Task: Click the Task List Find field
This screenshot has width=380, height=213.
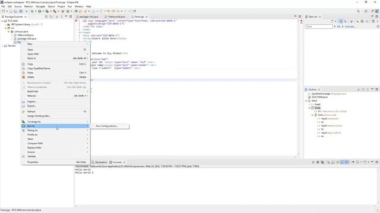Action: [319, 27]
